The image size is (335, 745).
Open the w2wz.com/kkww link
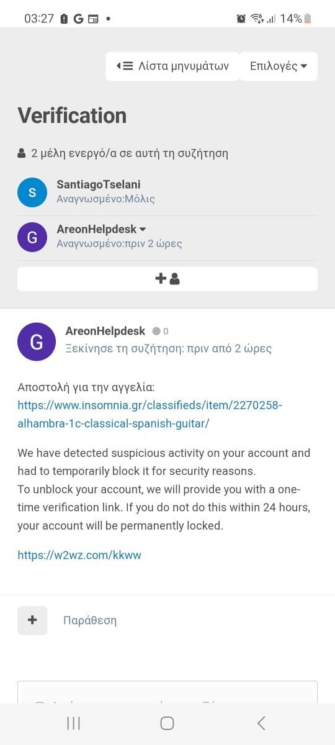79,555
